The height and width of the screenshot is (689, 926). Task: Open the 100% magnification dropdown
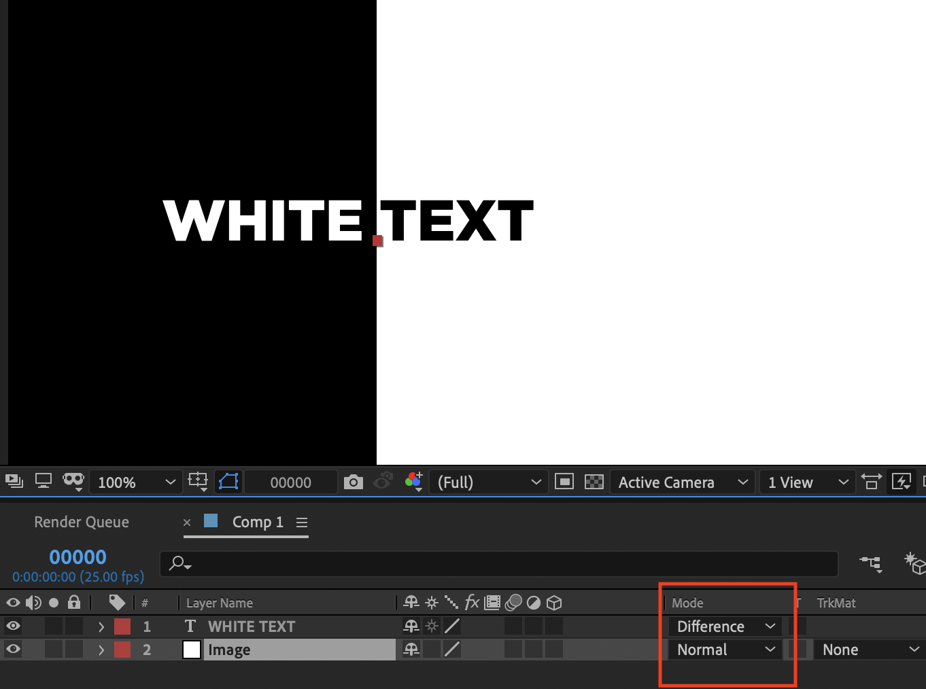[x=136, y=482]
